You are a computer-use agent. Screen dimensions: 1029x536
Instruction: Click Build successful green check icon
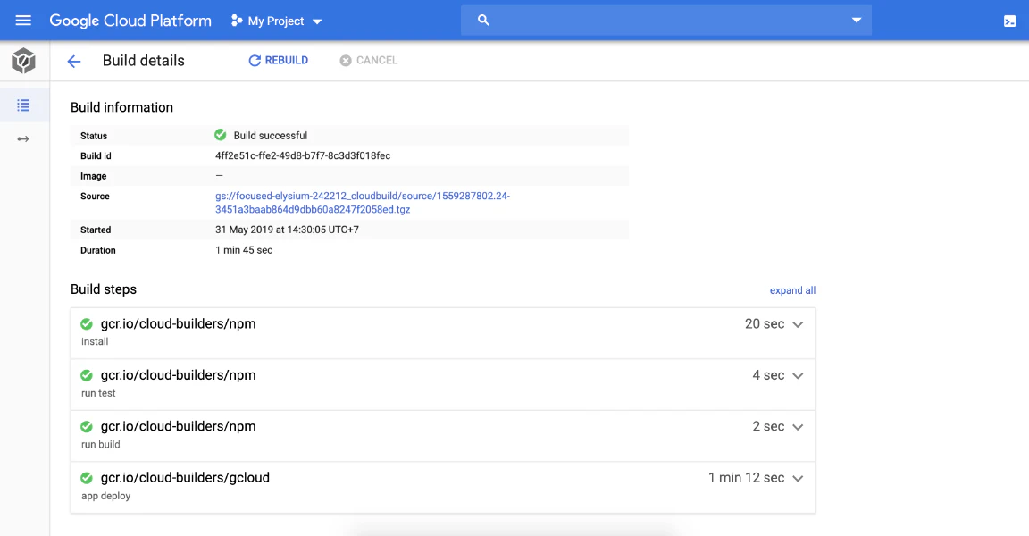221,135
